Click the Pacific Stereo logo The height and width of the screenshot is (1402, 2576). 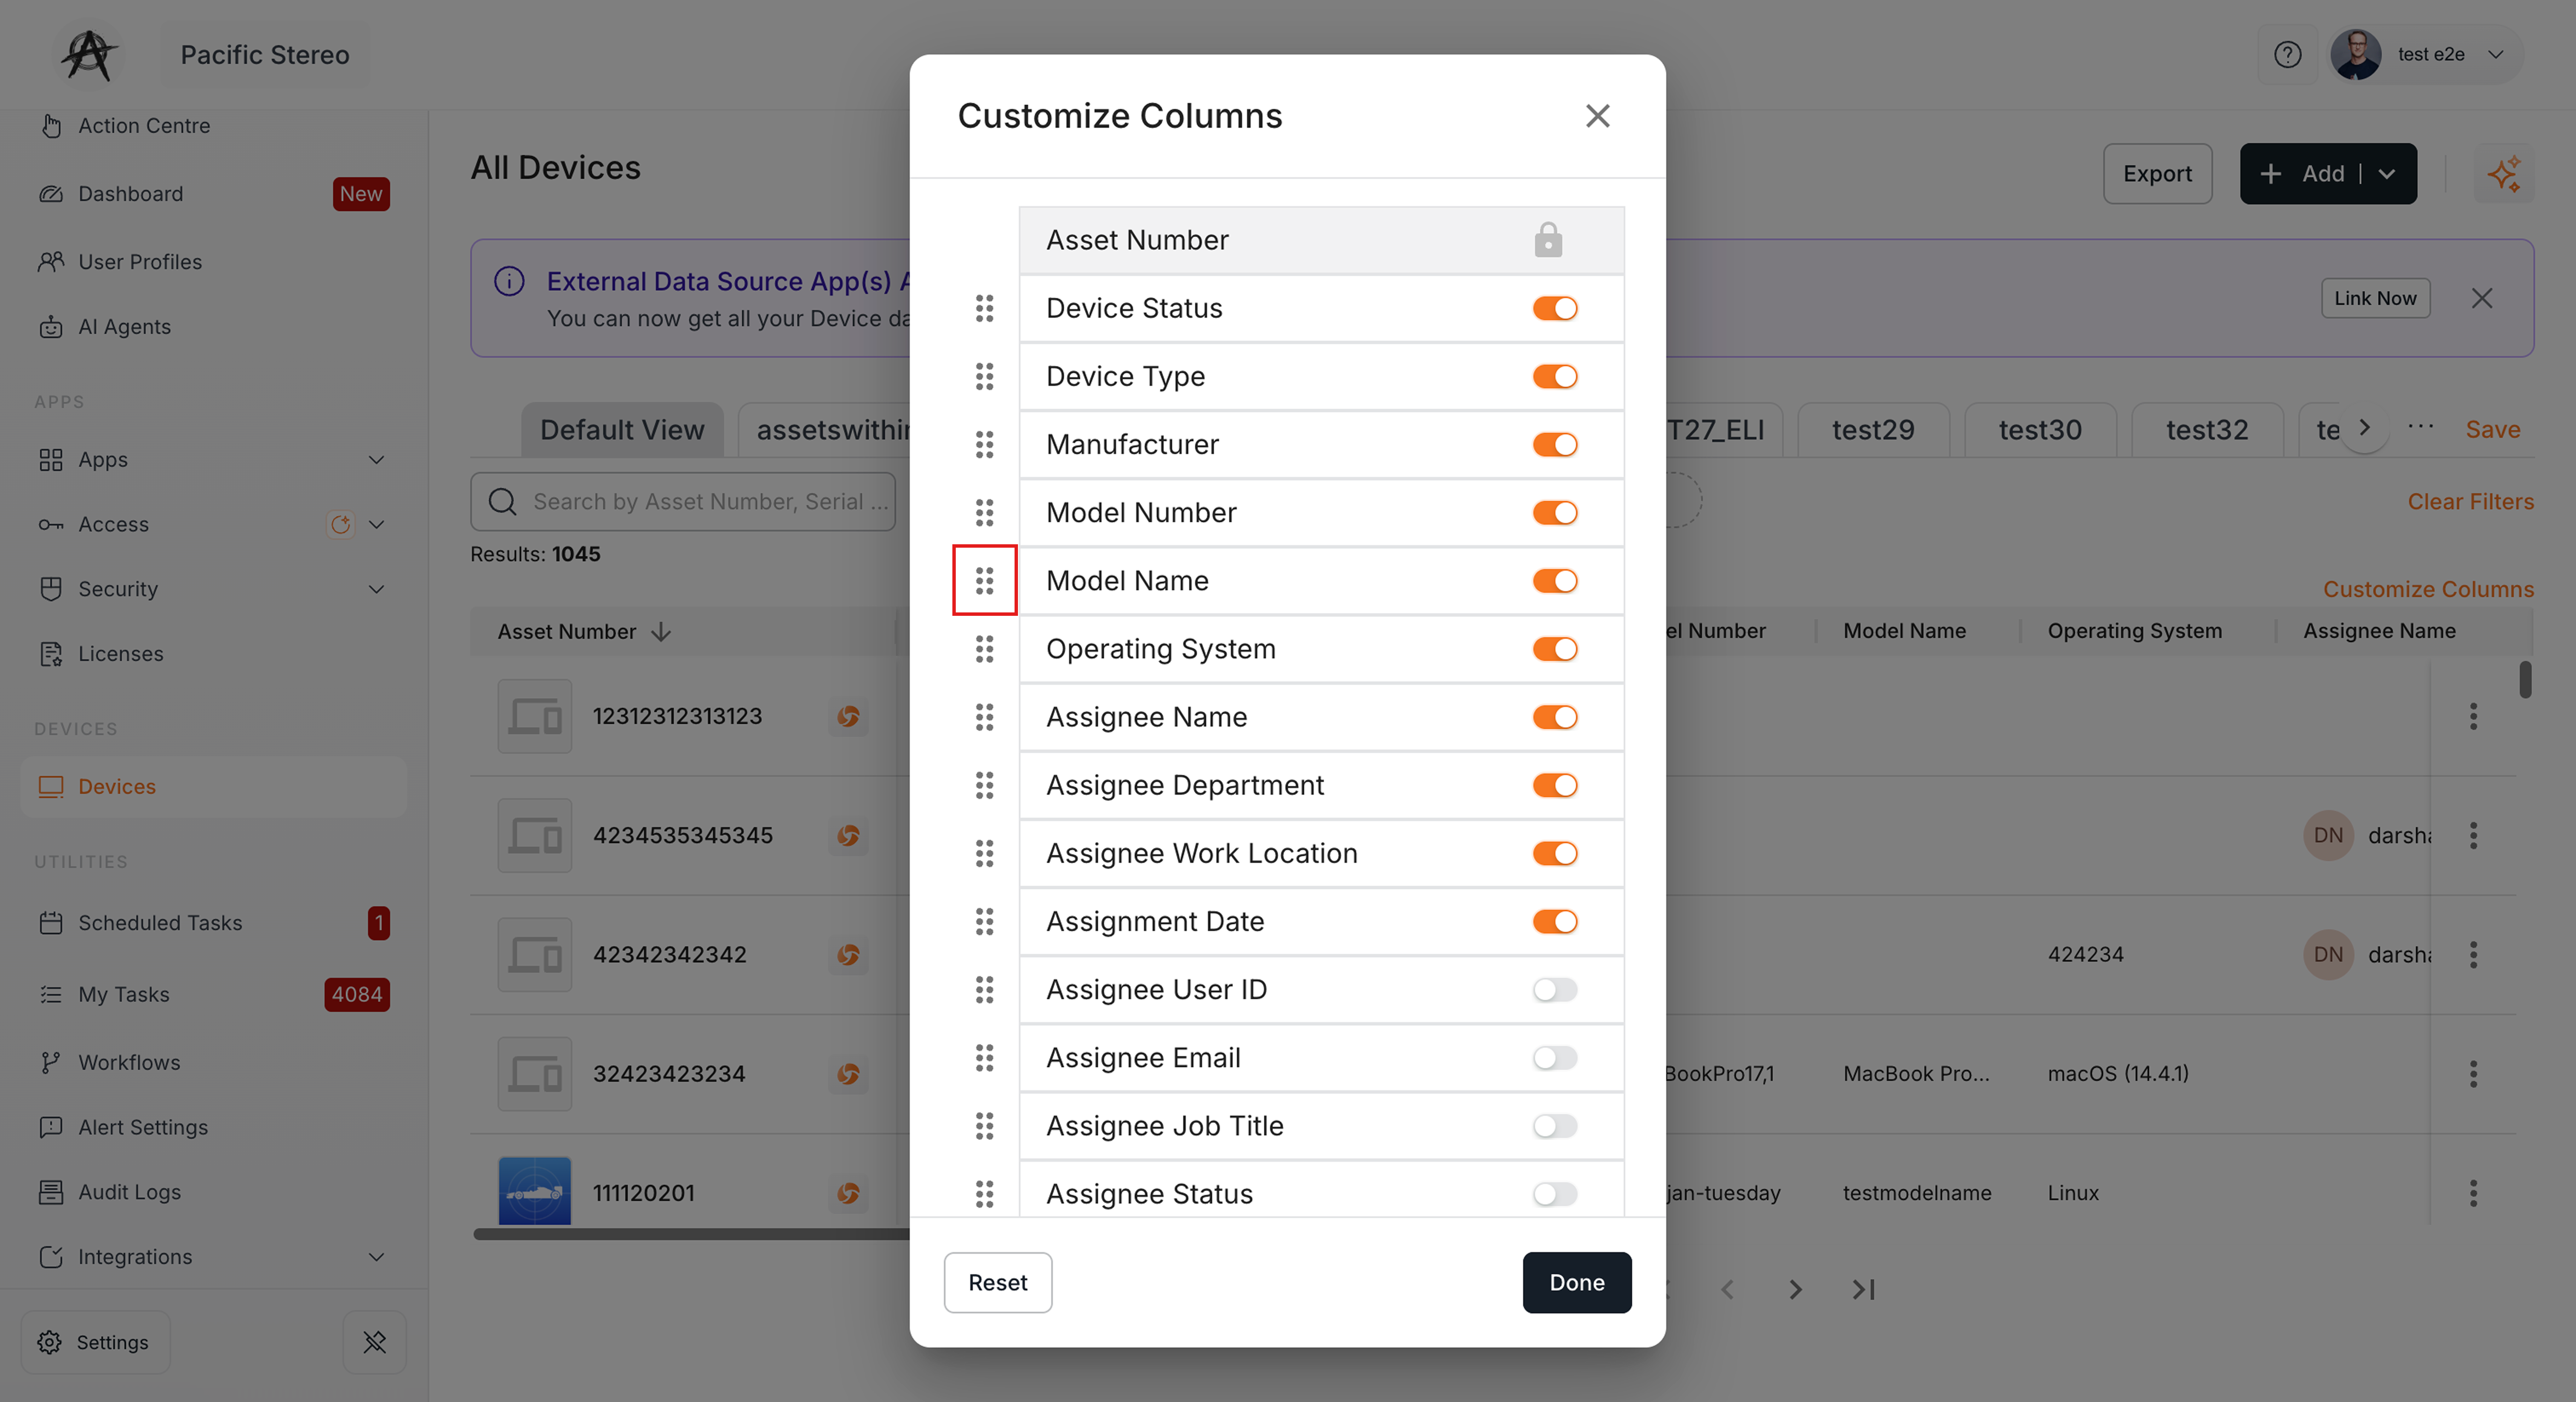(88, 55)
